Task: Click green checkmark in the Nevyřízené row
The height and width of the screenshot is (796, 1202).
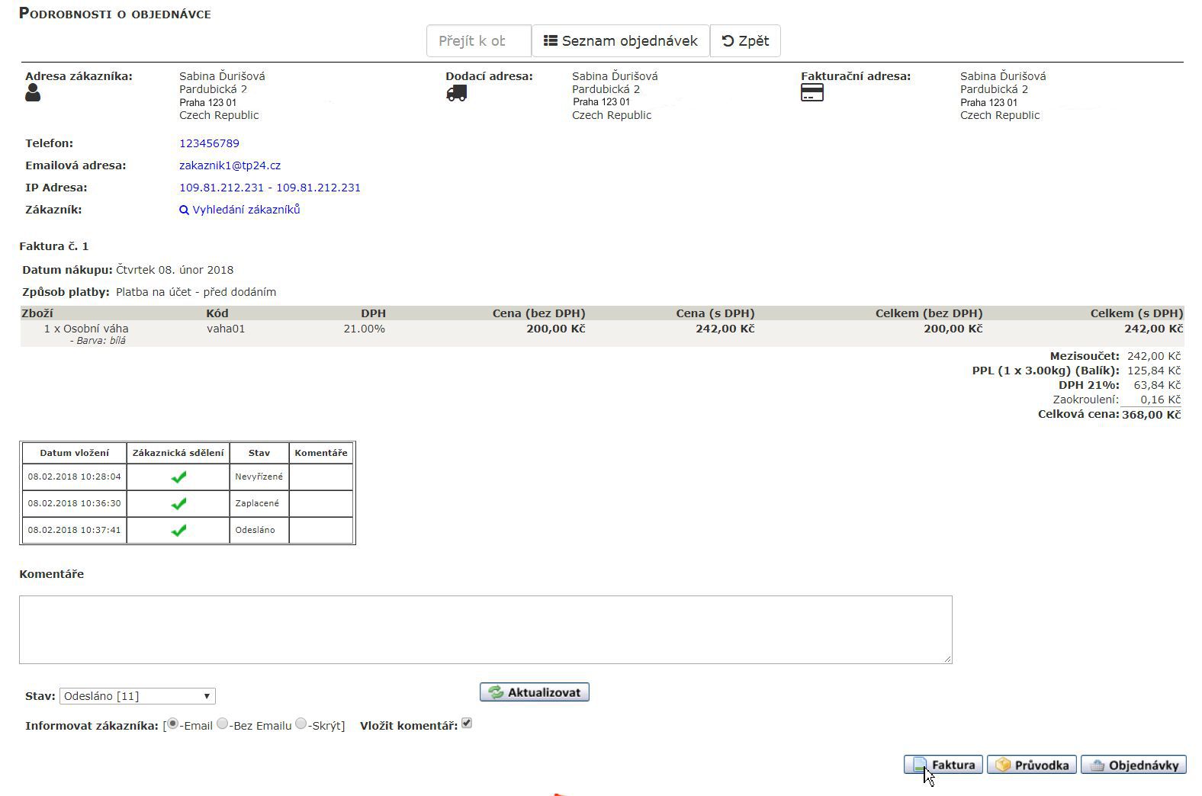Action: tap(178, 477)
